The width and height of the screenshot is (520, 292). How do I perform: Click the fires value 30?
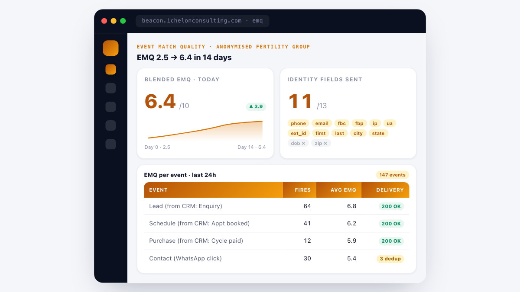pos(307,259)
